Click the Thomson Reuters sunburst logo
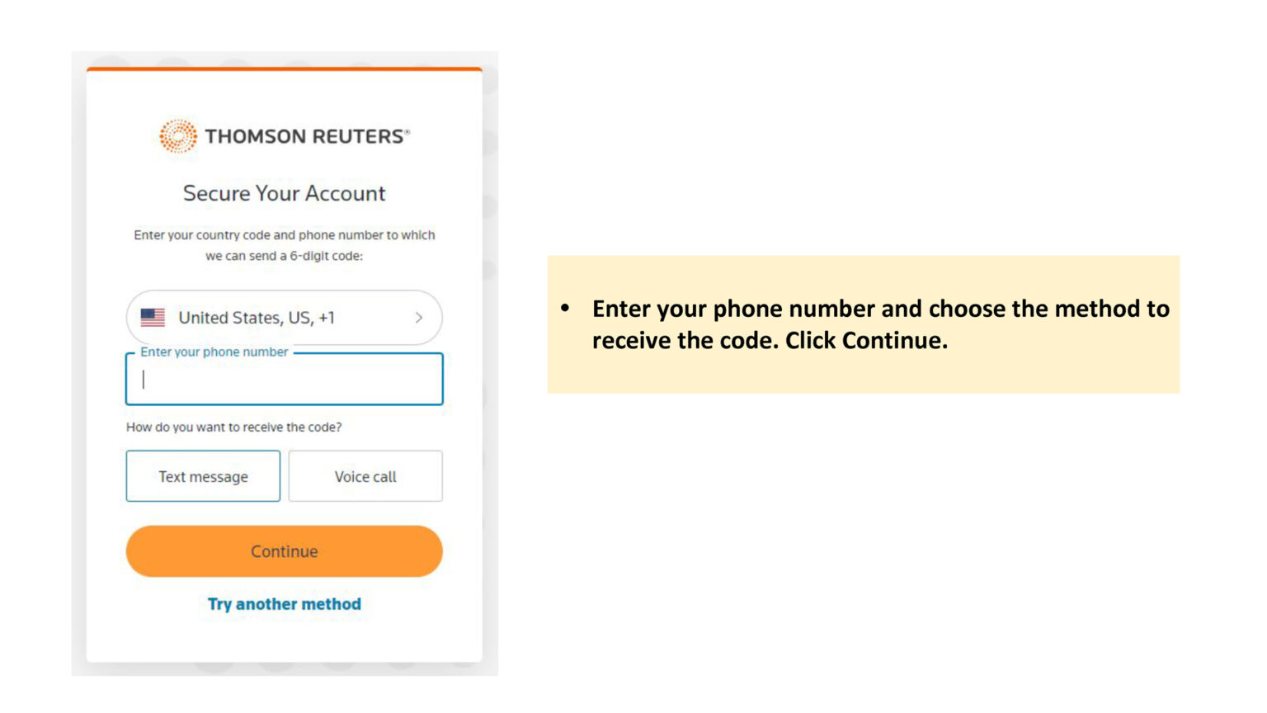Image resolution: width=1267 pixels, height=713 pixels. (177, 136)
